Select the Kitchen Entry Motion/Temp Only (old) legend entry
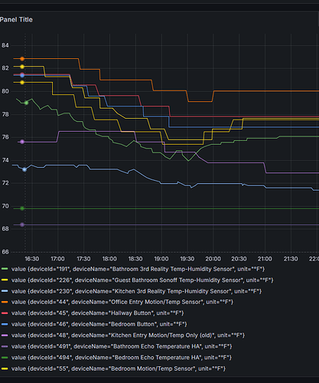Screen dimensions: 319x383 pos(128,336)
